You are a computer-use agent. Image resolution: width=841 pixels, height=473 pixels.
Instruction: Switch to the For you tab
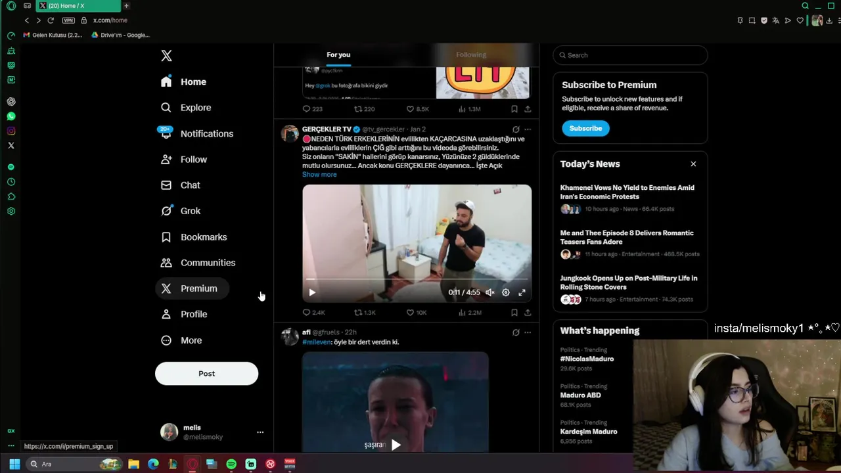338,55
